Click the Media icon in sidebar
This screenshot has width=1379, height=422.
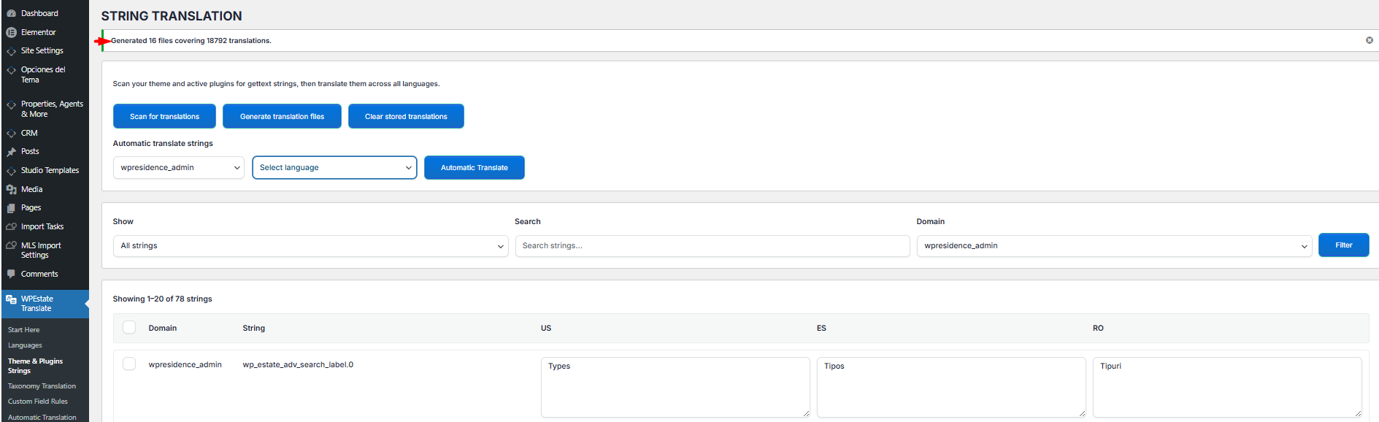pos(11,189)
